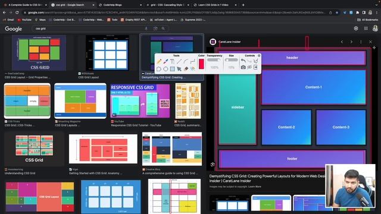The height and width of the screenshot is (214, 381).
Task: Submit search with magnifier icon
Action: (163, 29)
